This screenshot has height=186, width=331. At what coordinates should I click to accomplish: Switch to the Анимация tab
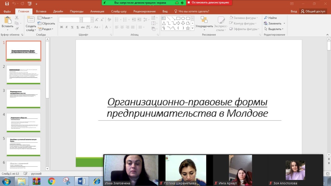[x=97, y=11]
